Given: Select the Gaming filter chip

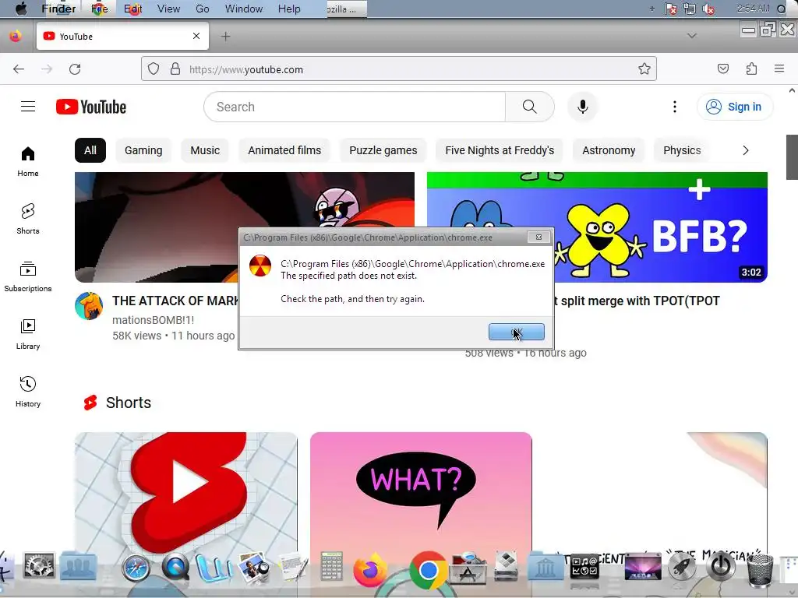Looking at the screenshot, I should (143, 150).
